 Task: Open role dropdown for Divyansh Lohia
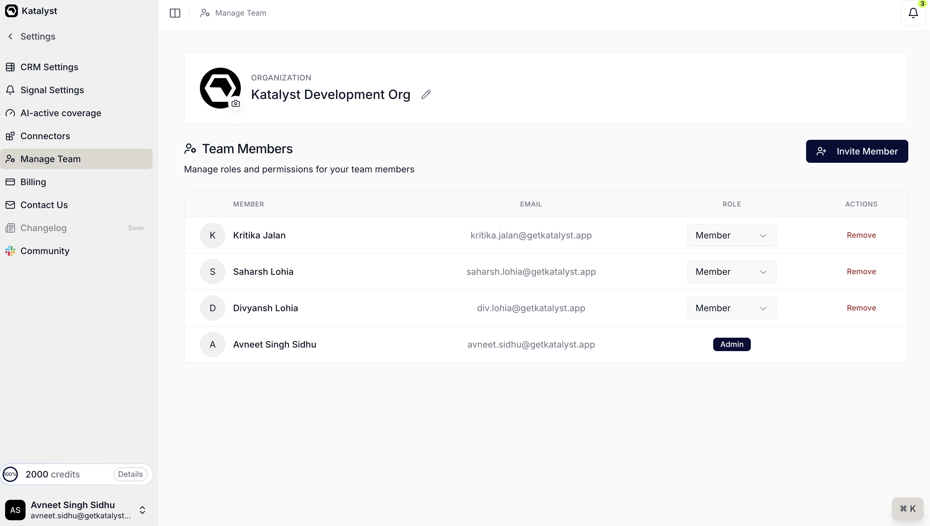coord(732,308)
